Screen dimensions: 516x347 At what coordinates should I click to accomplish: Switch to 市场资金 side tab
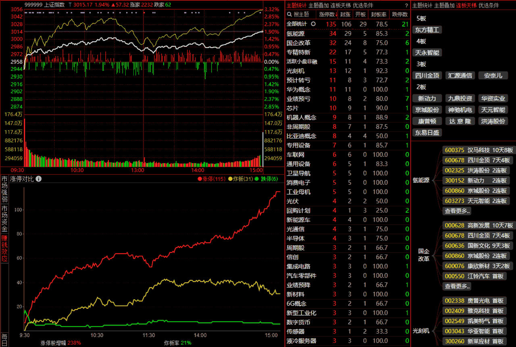coord(4,219)
